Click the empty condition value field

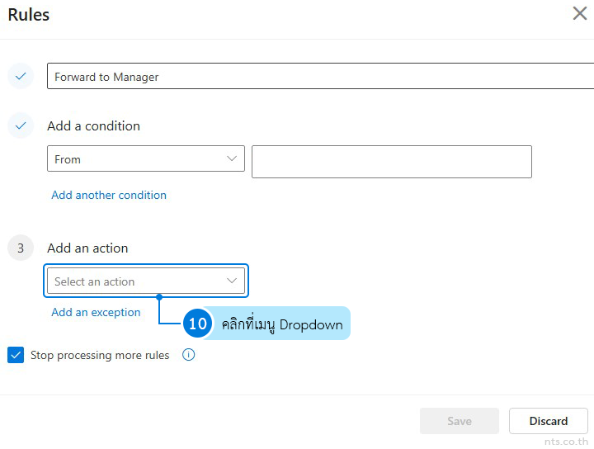(x=392, y=162)
